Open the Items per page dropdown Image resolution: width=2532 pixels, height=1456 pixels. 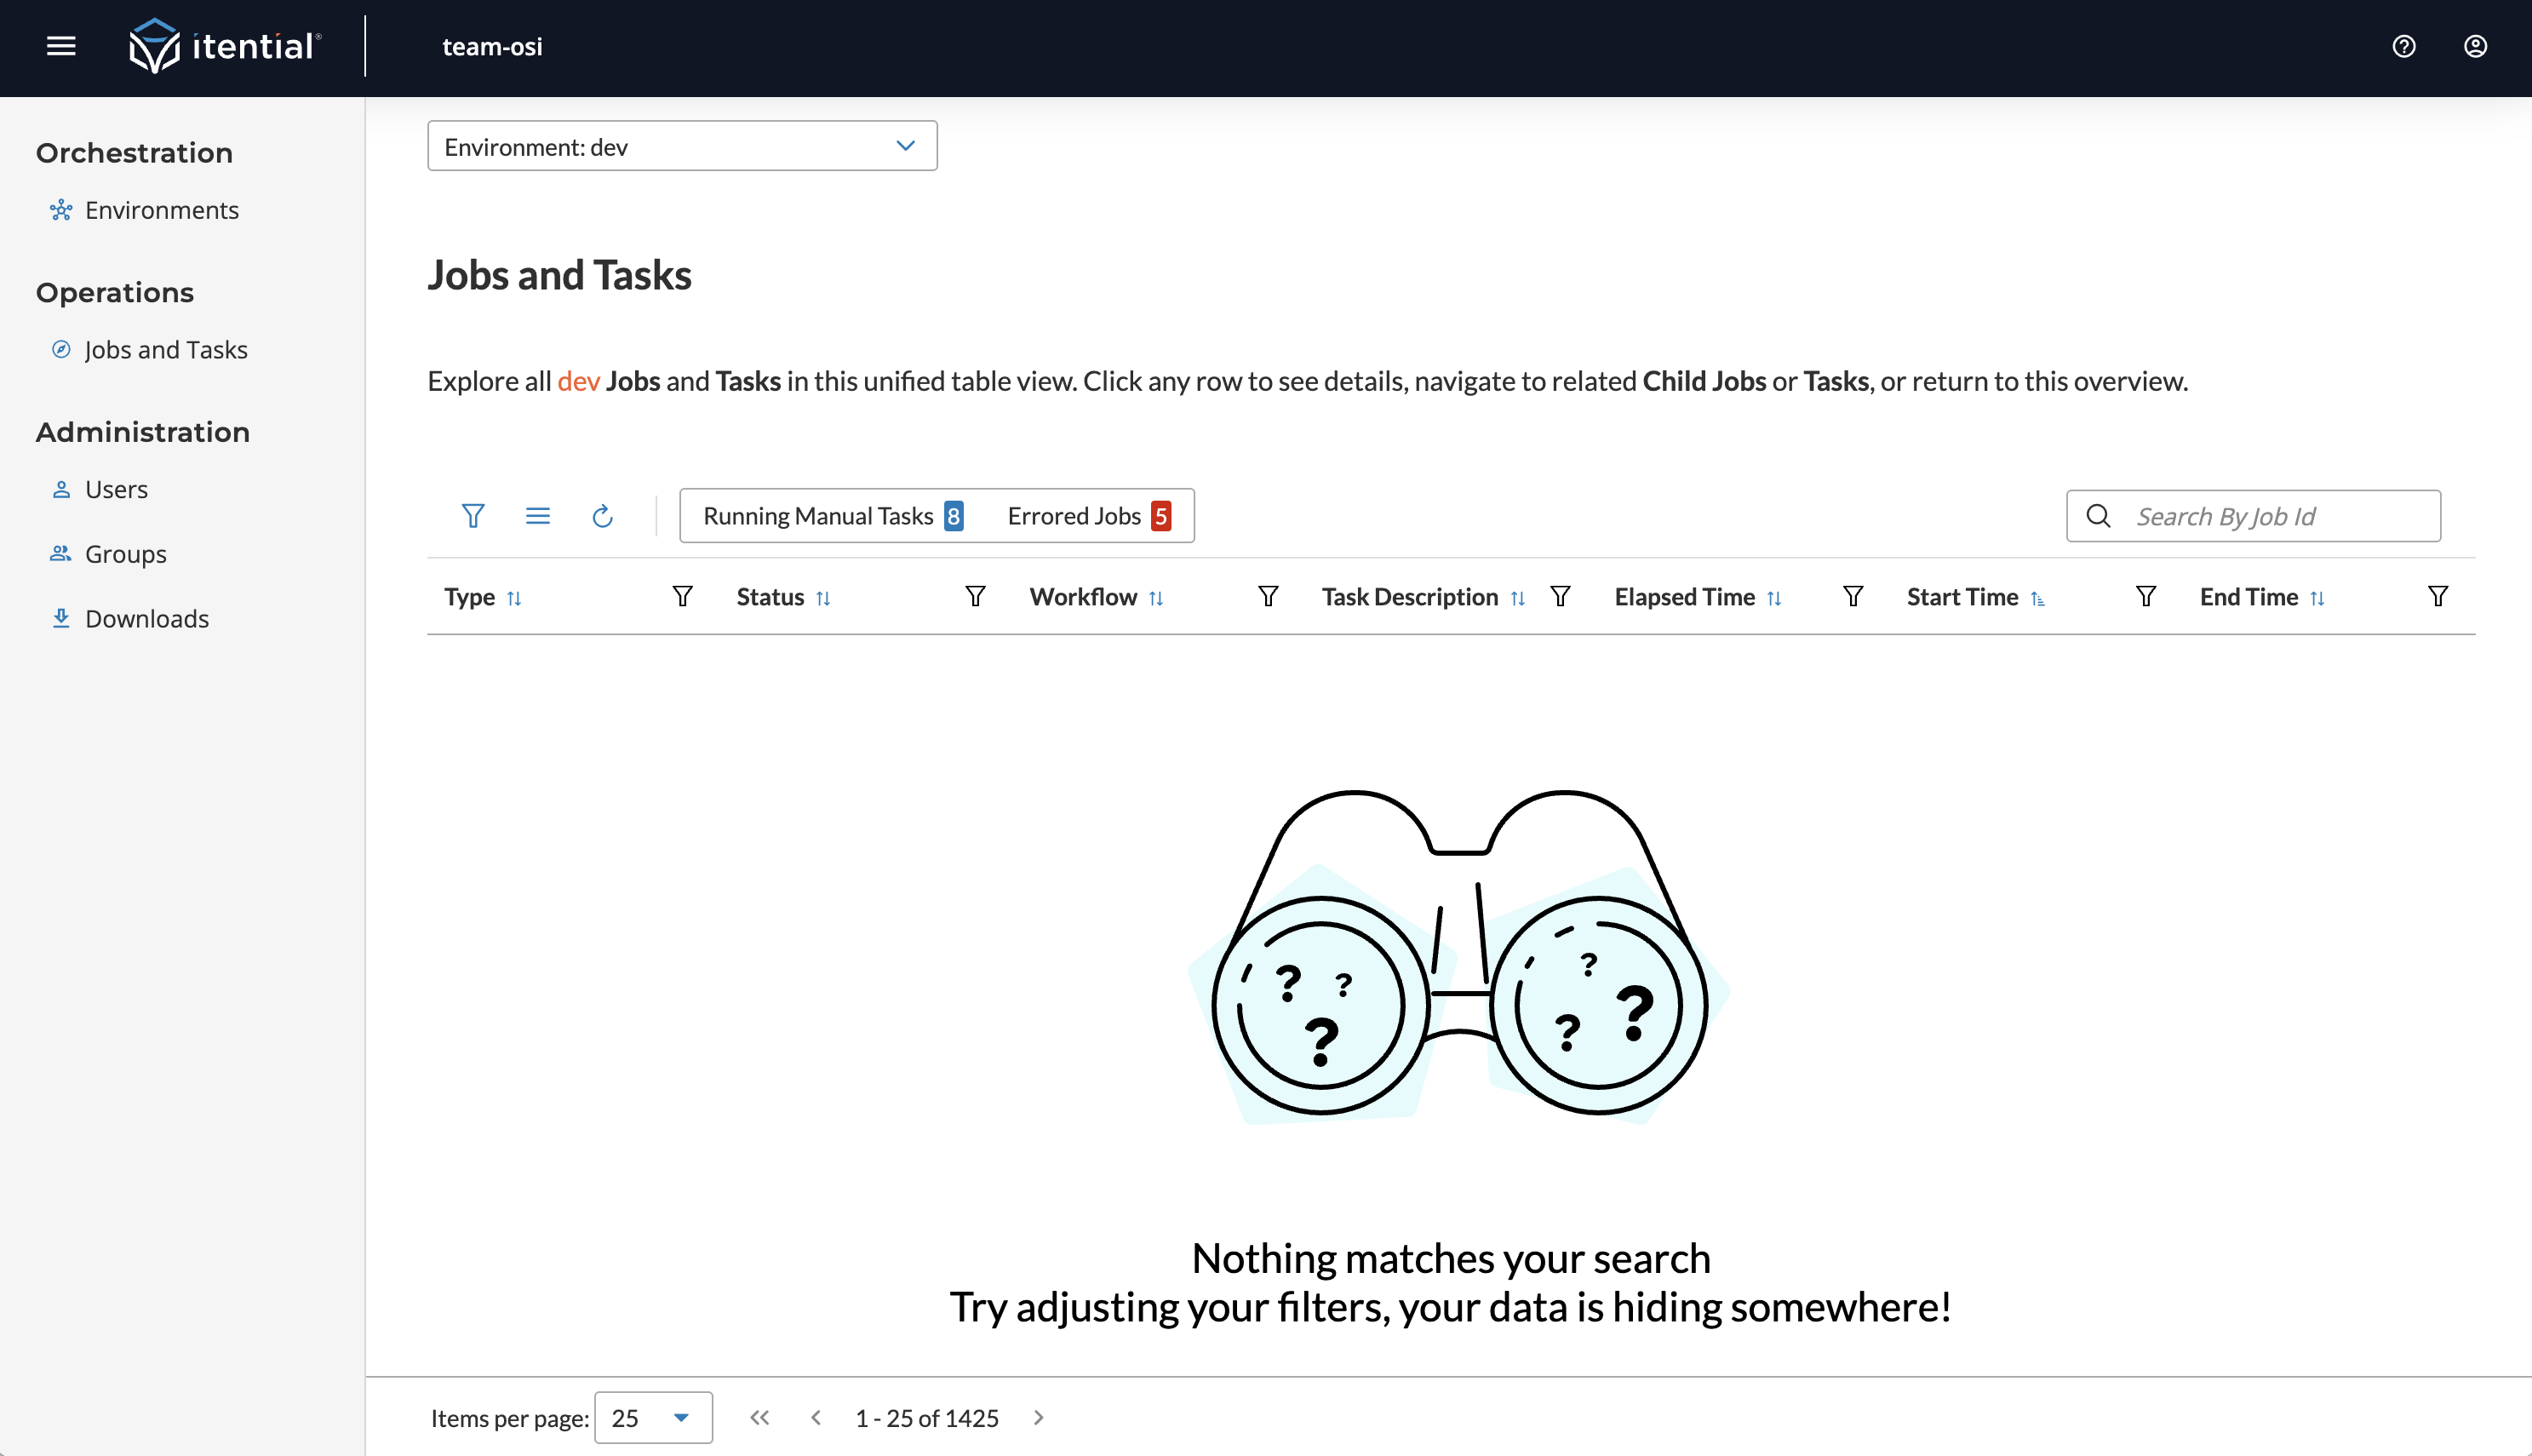[x=653, y=1417]
